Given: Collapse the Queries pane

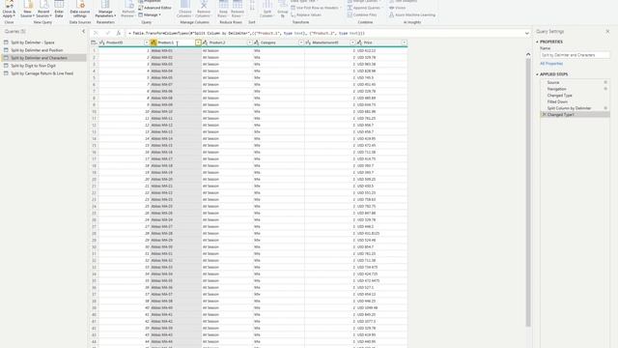Looking at the screenshot, I should [x=83, y=31].
